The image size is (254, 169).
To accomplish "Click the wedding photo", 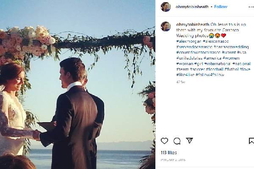I will 77,84.
